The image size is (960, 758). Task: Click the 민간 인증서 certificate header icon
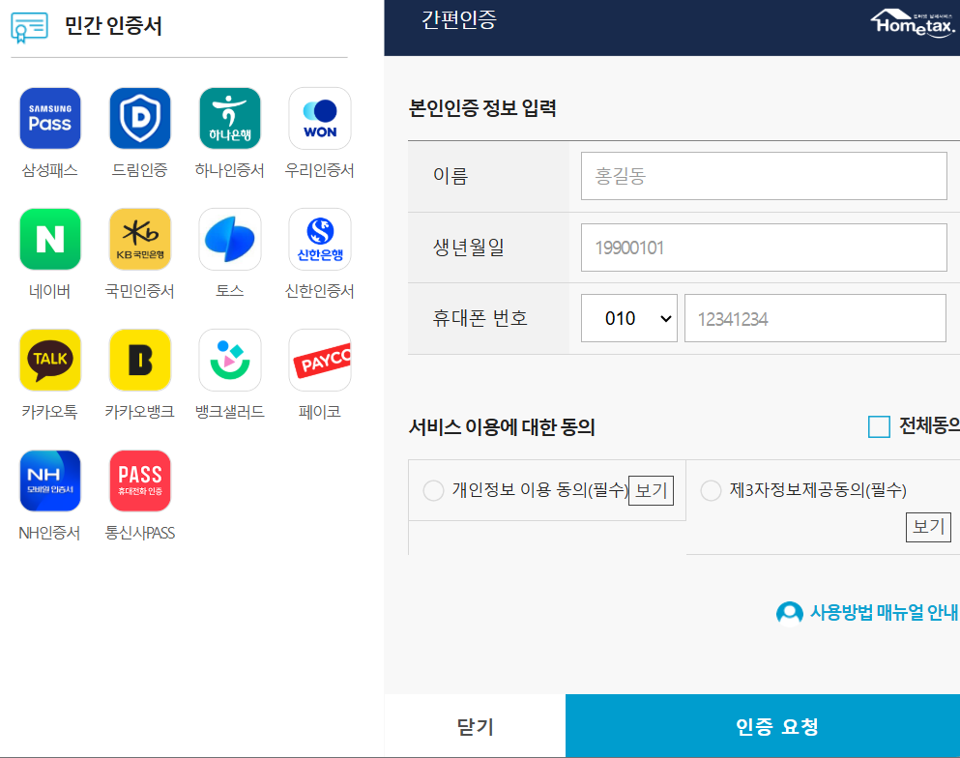click(29, 27)
